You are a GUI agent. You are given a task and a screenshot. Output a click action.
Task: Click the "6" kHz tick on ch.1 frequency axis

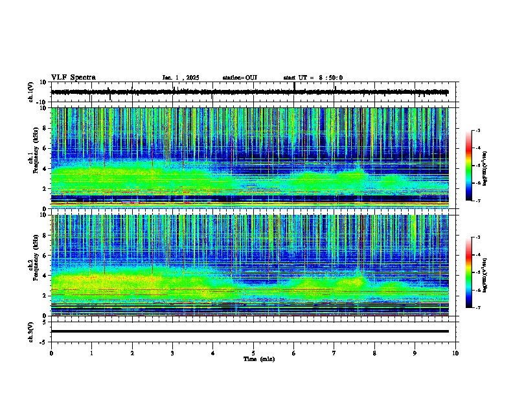(x=45, y=149)
